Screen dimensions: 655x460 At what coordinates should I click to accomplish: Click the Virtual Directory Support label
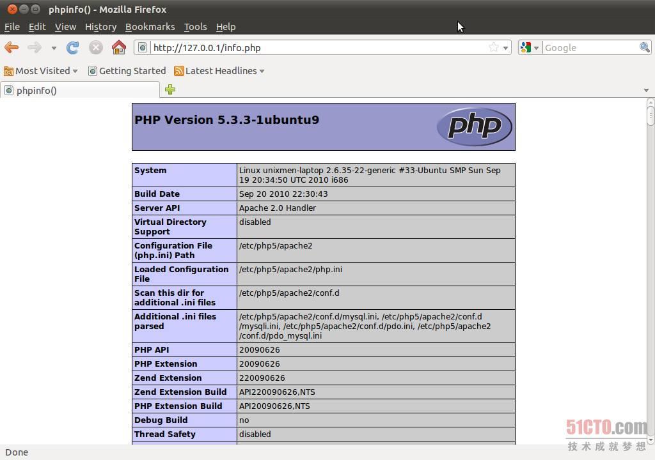(170, 227)
